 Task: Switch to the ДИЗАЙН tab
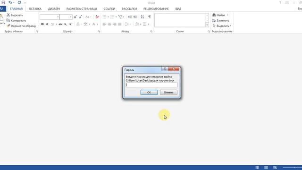point(54,8)
